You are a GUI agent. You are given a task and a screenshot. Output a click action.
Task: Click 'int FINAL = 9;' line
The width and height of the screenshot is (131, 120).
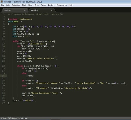(x=20, y=31)
